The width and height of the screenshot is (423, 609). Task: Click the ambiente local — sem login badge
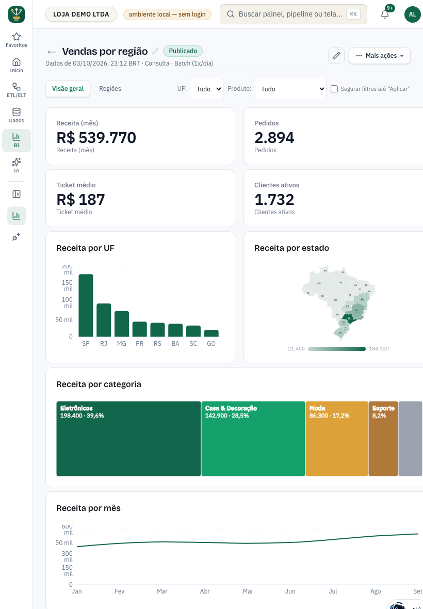(167, 14)
